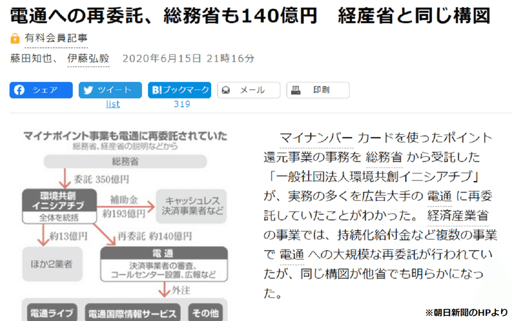This screenshot has height=321, width=512.
Task: Click the Twitter bird icon
Action: coord(88,90)
